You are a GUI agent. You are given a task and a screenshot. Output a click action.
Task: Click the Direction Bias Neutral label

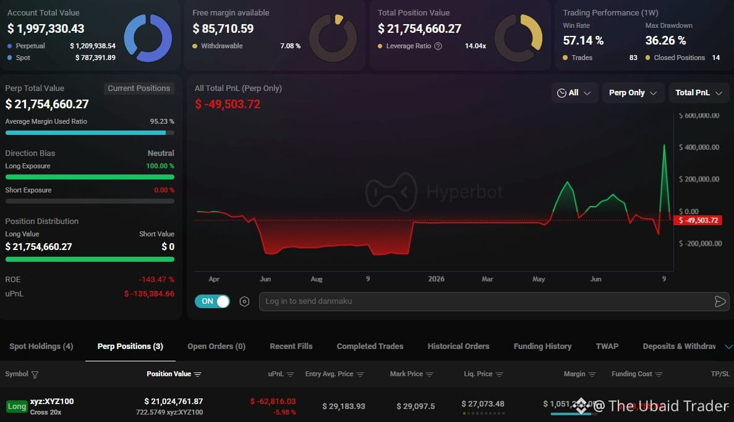[161, 153]
